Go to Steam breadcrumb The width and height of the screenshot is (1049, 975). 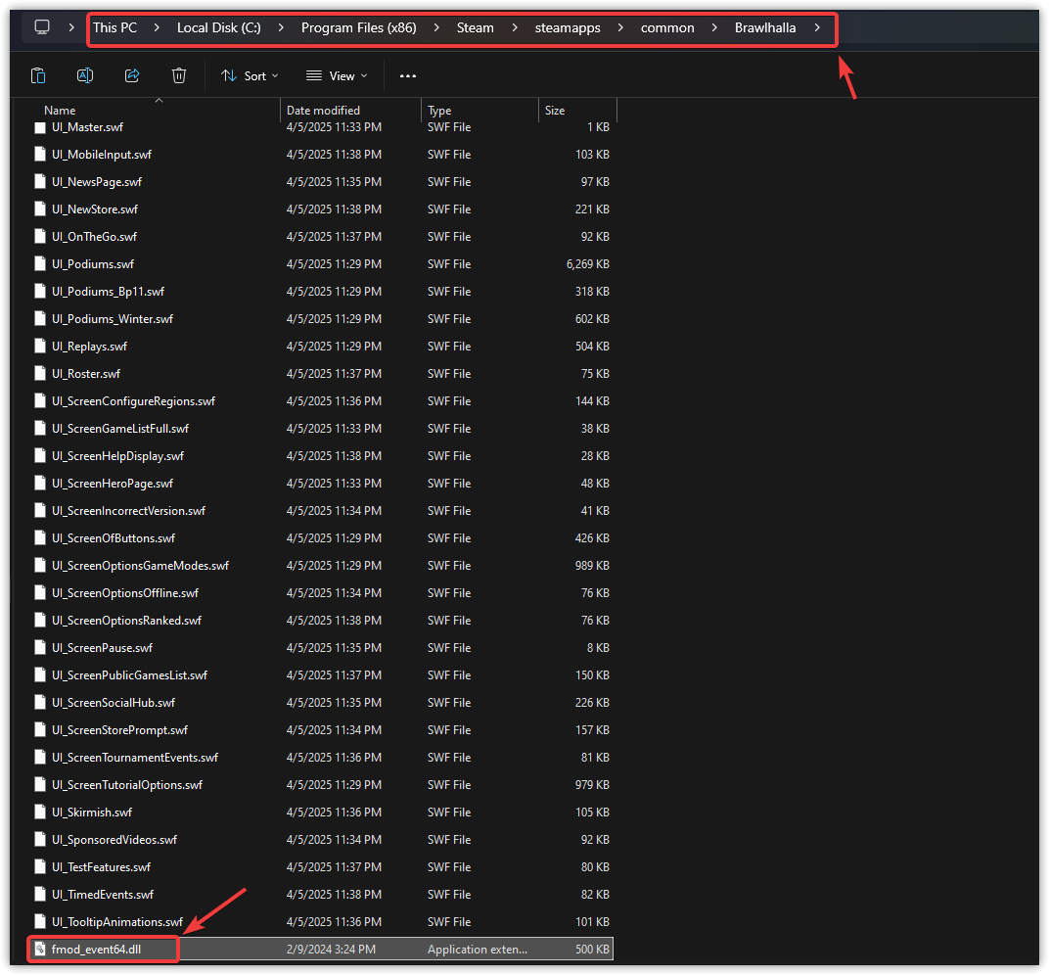(475, 27)
